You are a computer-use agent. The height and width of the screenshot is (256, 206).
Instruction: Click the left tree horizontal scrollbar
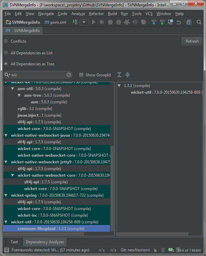[x=44, y=234]
